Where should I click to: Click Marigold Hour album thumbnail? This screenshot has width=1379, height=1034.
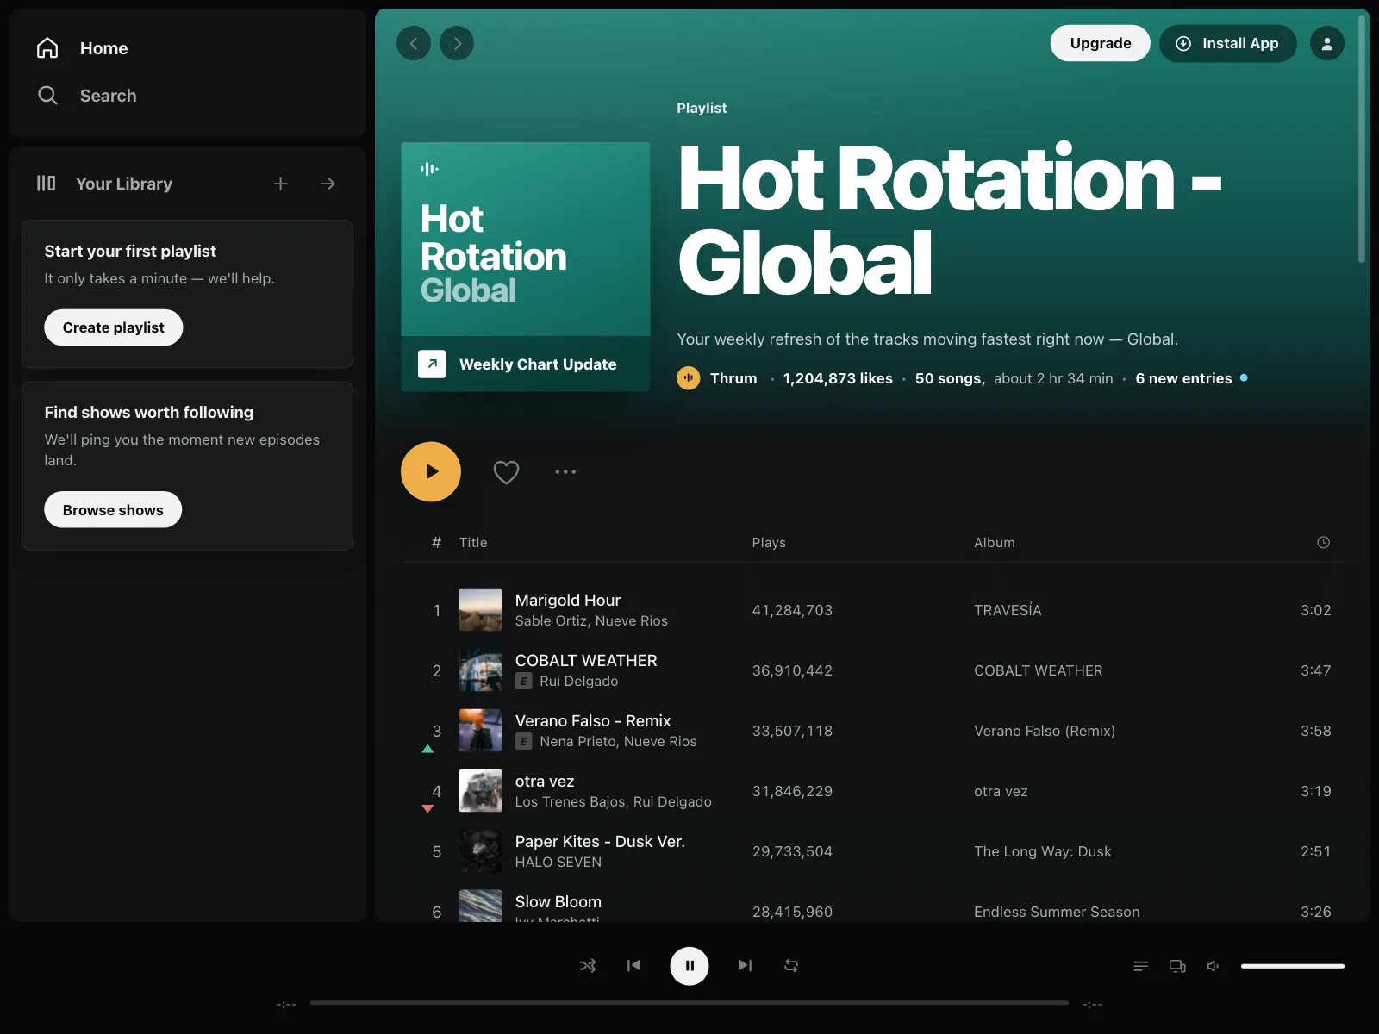click(x=480, y=610)
